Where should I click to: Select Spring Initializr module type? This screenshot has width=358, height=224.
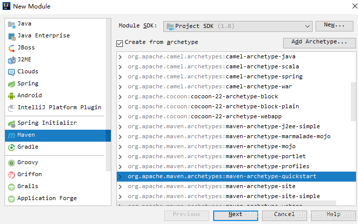(x=55, y=123)
